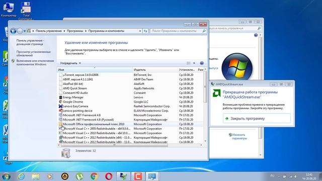Select the Программы breadcrumb
This screenshot has width=322, height=181.
tap(75, 31)
